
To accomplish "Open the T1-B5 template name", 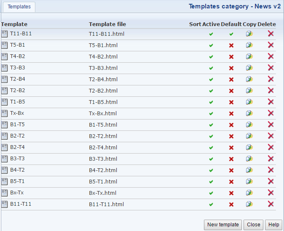I will (x=17, y=102).
